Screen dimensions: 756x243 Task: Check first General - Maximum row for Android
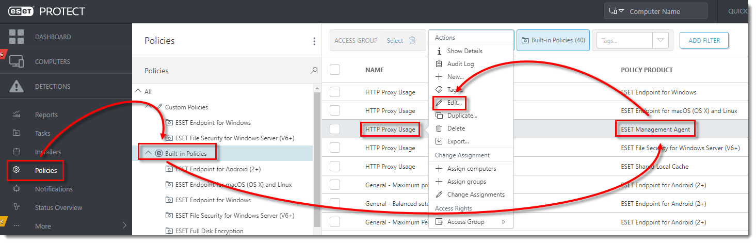click(x=335, y=185)
